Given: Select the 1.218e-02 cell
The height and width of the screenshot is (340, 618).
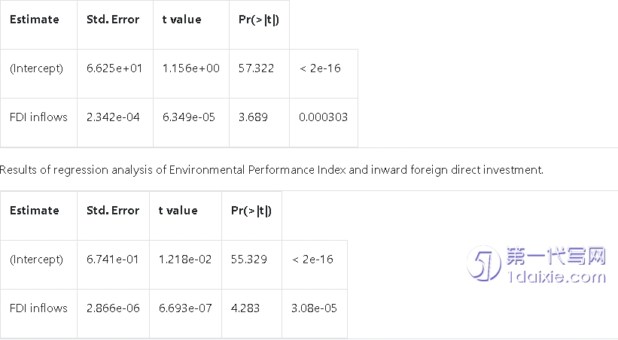Looking at the screenshot, I should pos(185,260).
